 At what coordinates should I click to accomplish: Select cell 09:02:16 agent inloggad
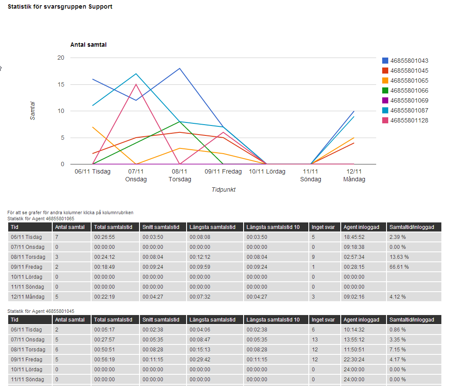(363, 296)
